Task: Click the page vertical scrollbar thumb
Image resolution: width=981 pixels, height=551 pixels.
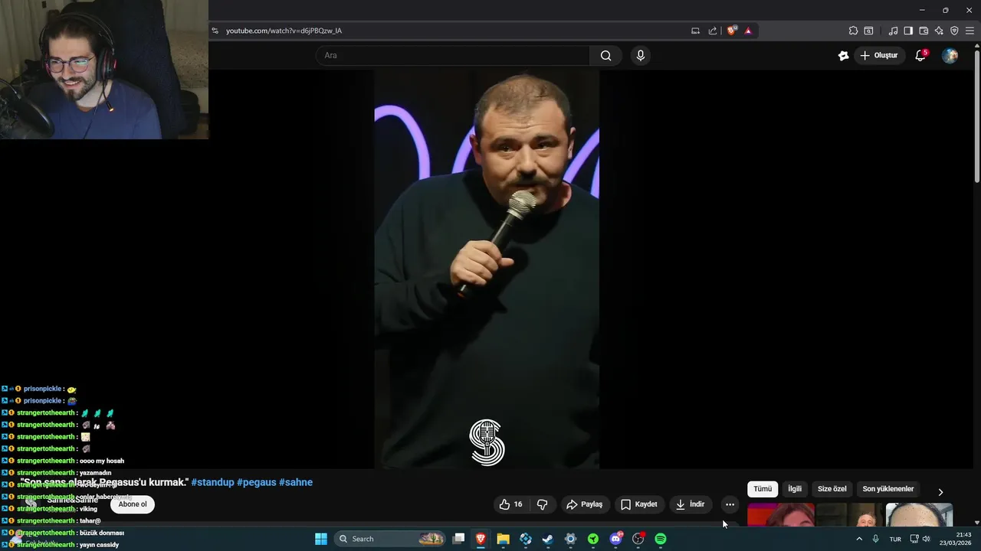Action: point(976,115)
